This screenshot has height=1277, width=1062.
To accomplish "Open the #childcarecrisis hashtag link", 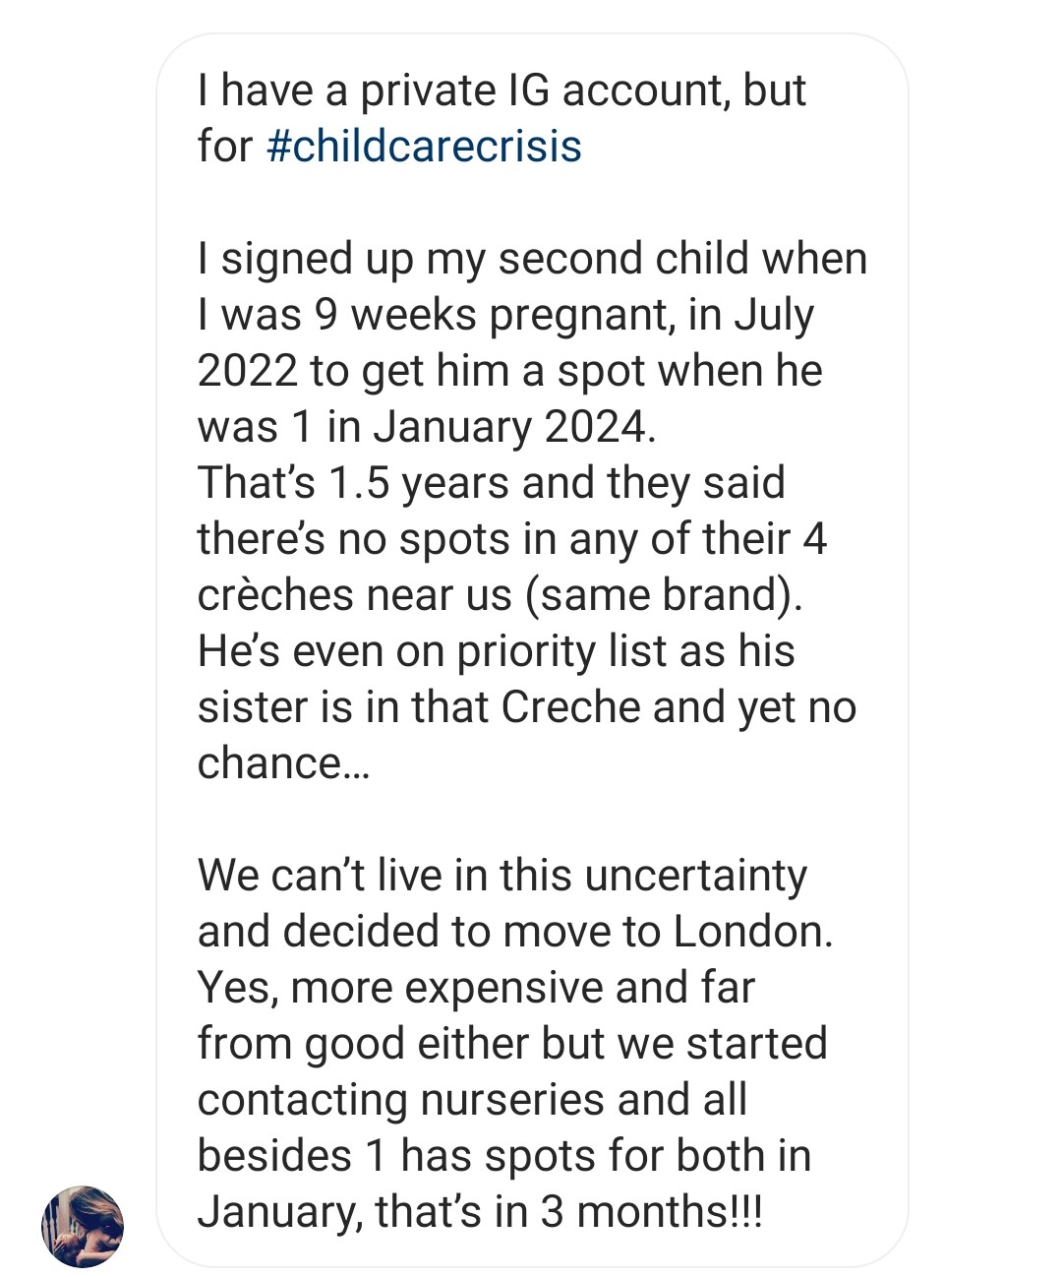I will [424, 146].
